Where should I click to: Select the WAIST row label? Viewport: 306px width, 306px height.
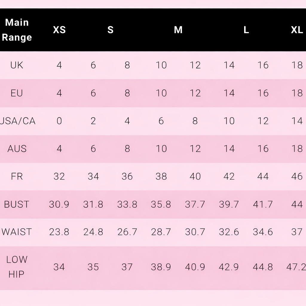pyautogui.click(x=17, y=232)
